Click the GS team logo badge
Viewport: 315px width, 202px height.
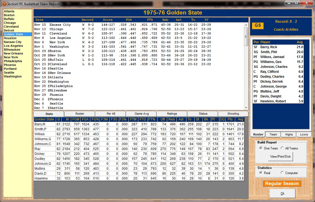pyautogui.click(x=258, y=25)
